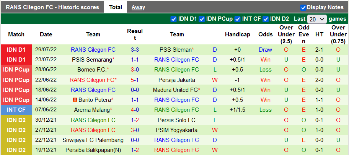Image resolution: width=349 pixels, height=155 pixels.
Task: Switch to the Total tab
Action: click(x=116, y=7)
